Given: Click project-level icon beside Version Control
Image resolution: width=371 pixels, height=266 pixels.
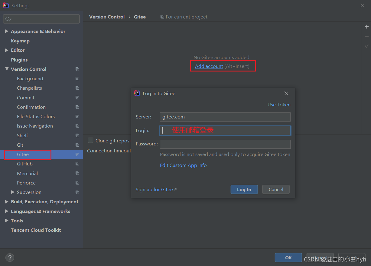Looking at the screenshot, I should 77,69.
